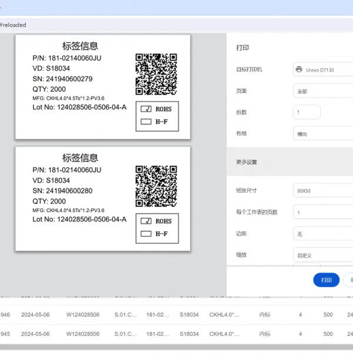
Task: Click the QR code on label SN 241940600280
Action: (x=156, y=186)
